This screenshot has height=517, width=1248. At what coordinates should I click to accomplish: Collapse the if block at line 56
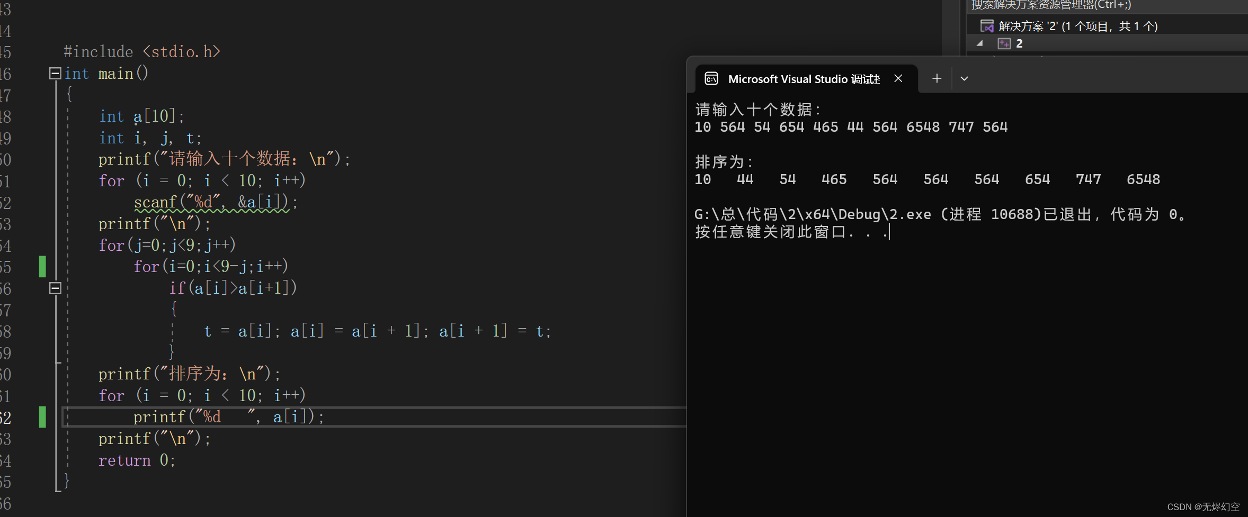[x=55, y=288]
